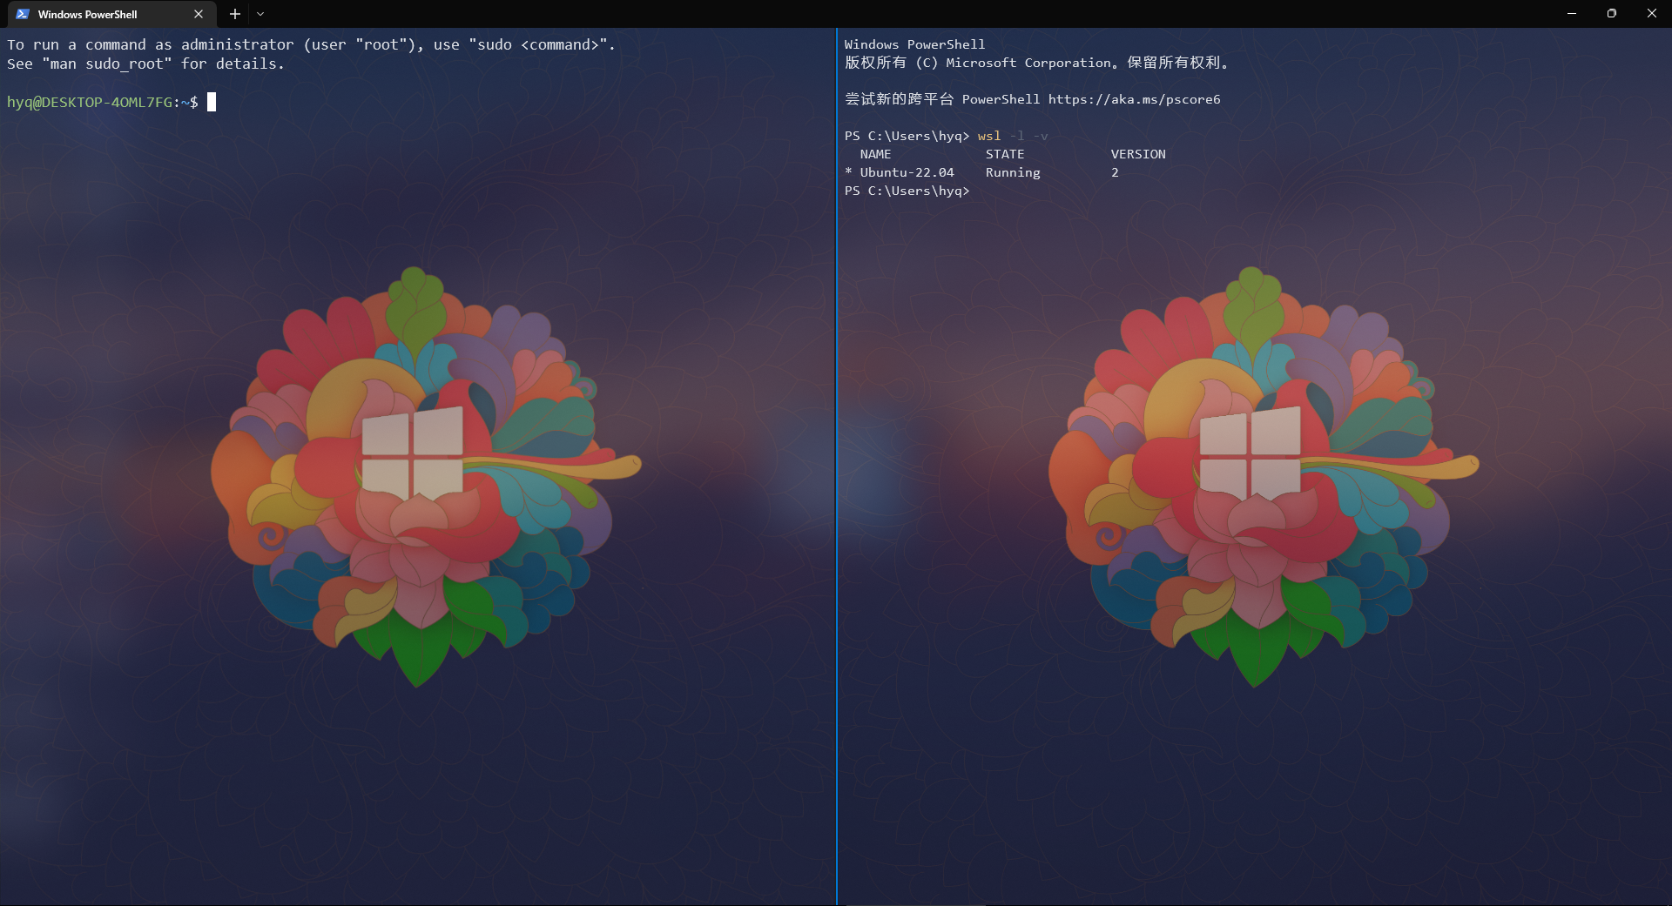1672x906 pixels.
Task: Click the wsl -l -v command text
Action: (x=1013, y=136)
